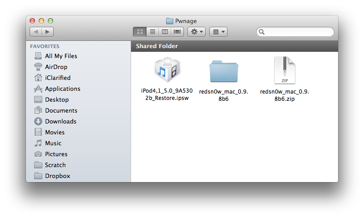Switch to column view mode
Screen dimensions: 364x218
tap(165, 32)
